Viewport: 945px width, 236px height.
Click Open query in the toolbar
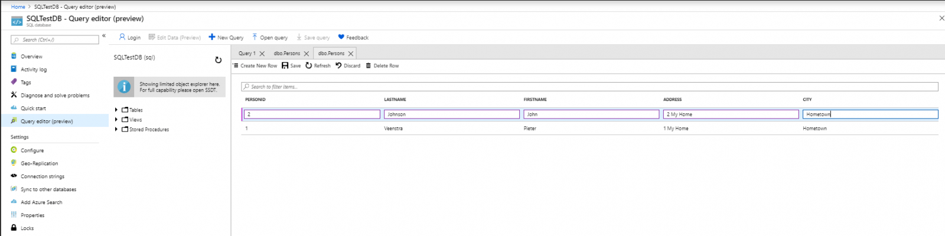[x=270, y=37]
